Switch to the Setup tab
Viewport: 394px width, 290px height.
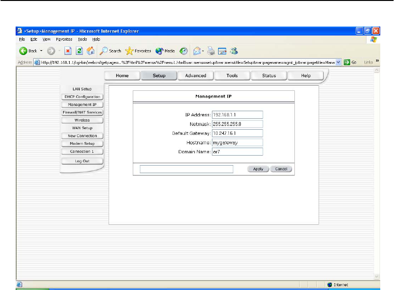point(159,75)
